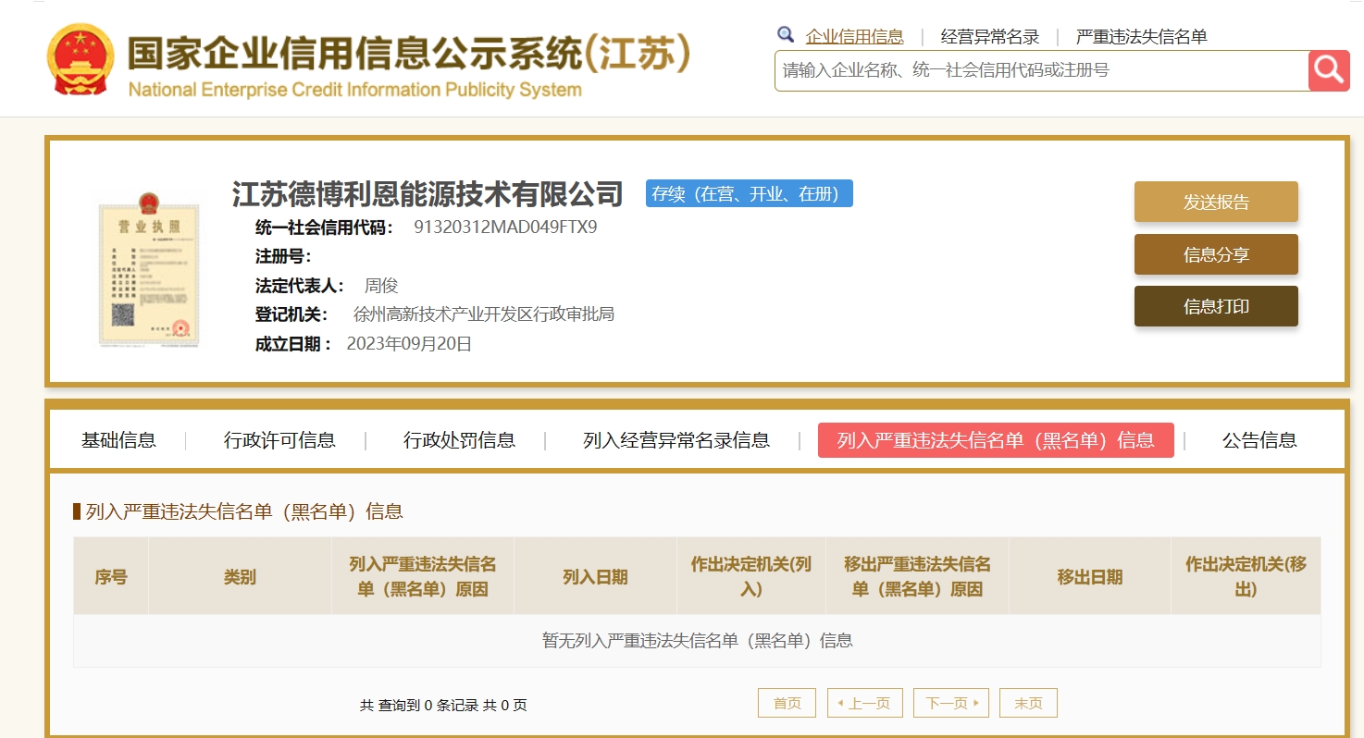Screen dimensions: 1364x738
Task: Click the 国家企业信用信息公示系统(江苏) site title
Action: pyautogui.click(x=408, y=54)
